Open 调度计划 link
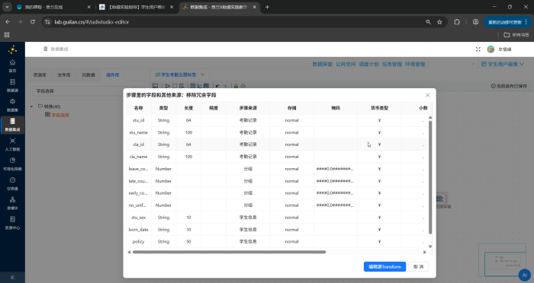The width and height of the screenshot is (534, 283). [x=368, y=64]
